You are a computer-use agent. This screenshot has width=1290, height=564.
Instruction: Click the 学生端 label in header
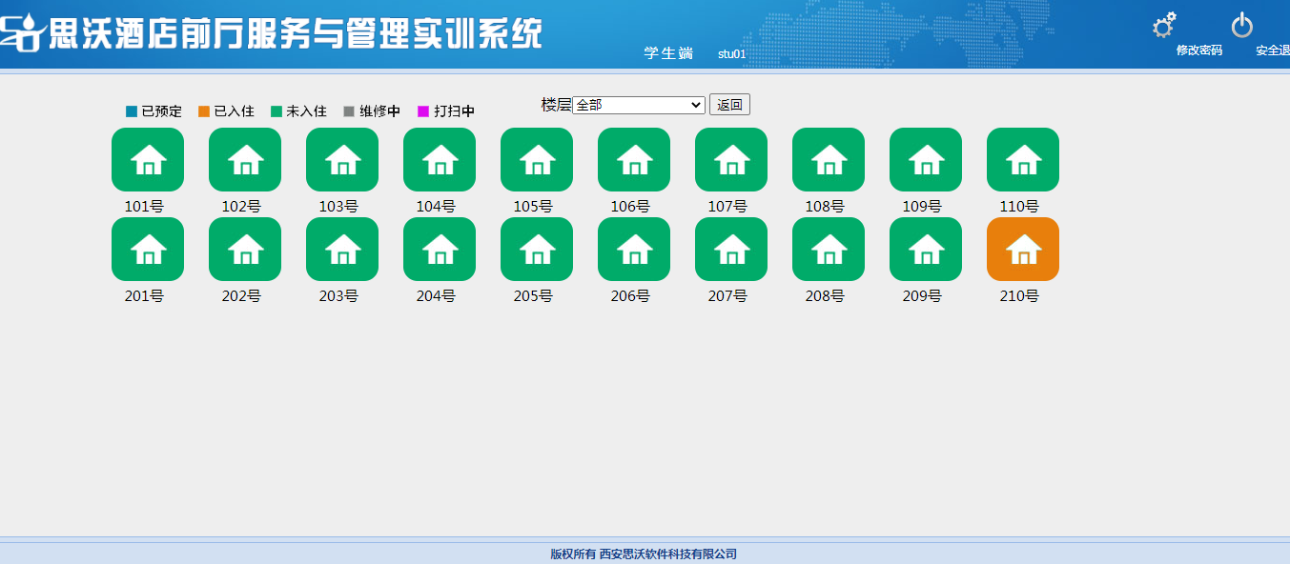[668, 53]
